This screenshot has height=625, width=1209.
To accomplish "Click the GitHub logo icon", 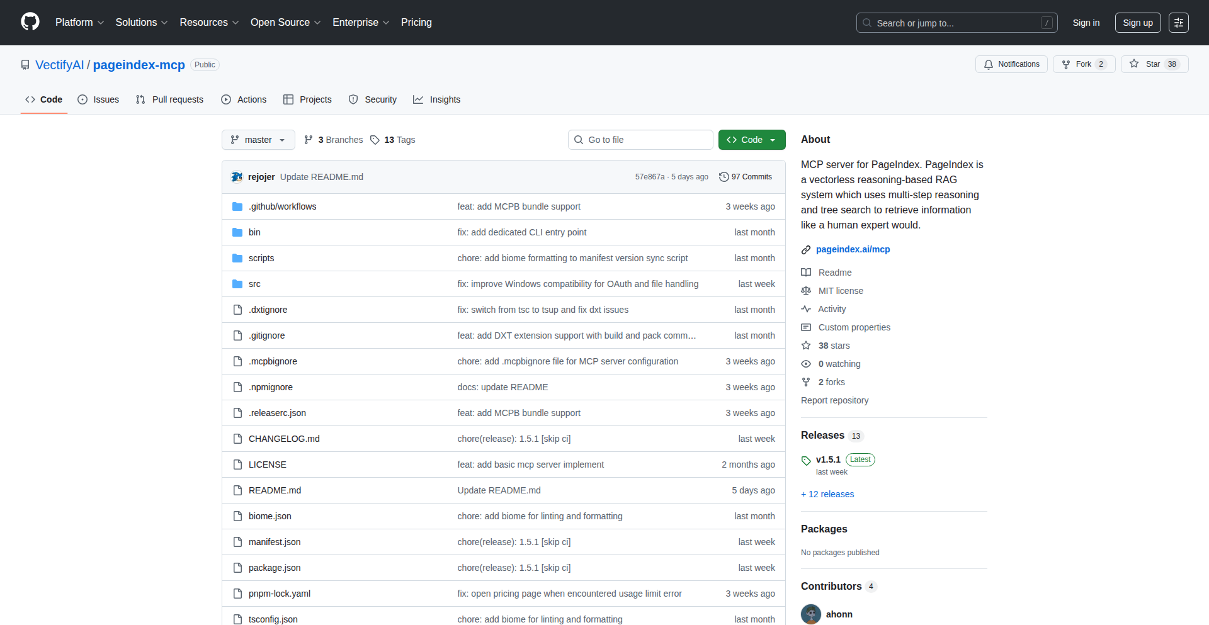I will 30,22.
